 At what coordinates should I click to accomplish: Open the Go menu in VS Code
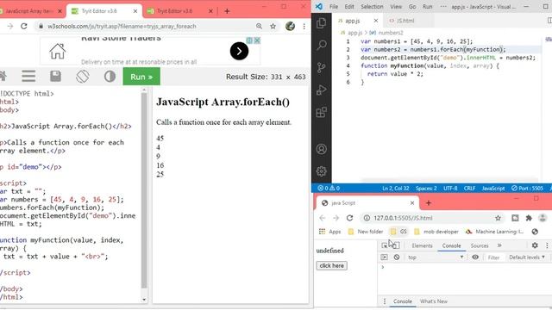pos(412,7)
